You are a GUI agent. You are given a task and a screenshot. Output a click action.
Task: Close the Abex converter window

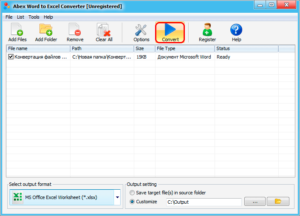[286, 5]
